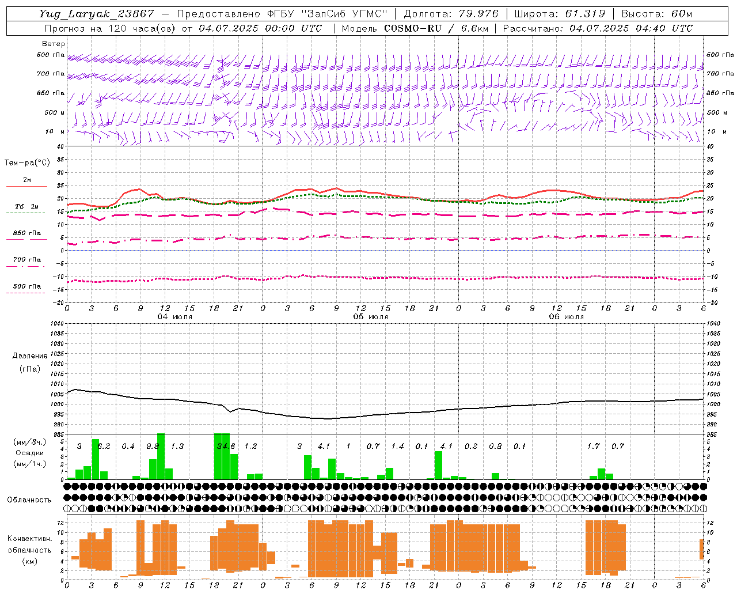This screenshot has width=737, height=590.
Task: Click the Конвективн. chart label
Action: (30, 539)
